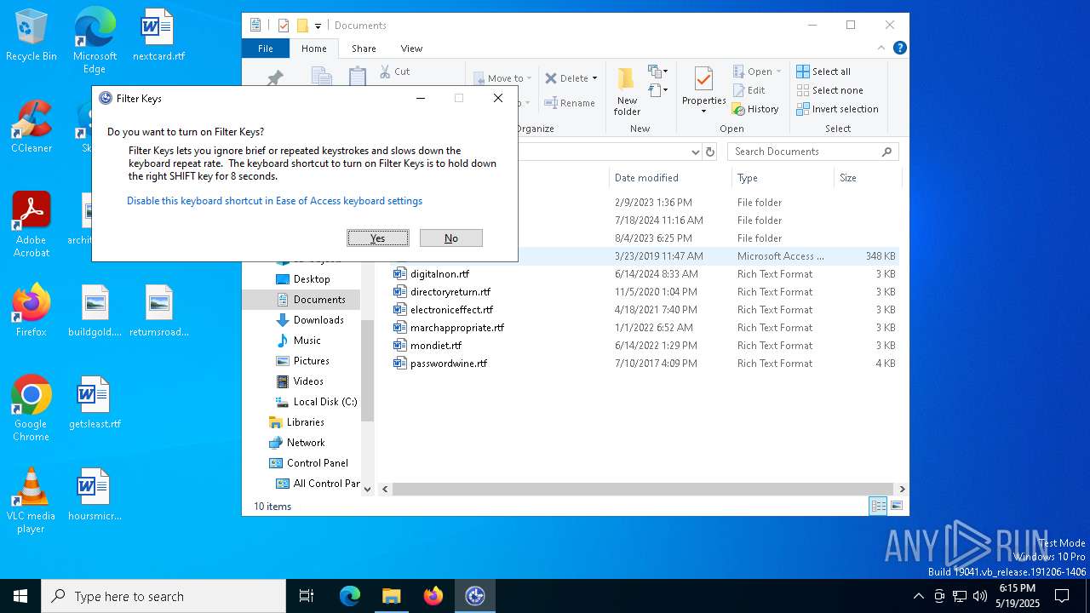This screenshot has height=613, width=1090.
Task: Select directoryreturn.rtf file
Action: click(450, 292)
